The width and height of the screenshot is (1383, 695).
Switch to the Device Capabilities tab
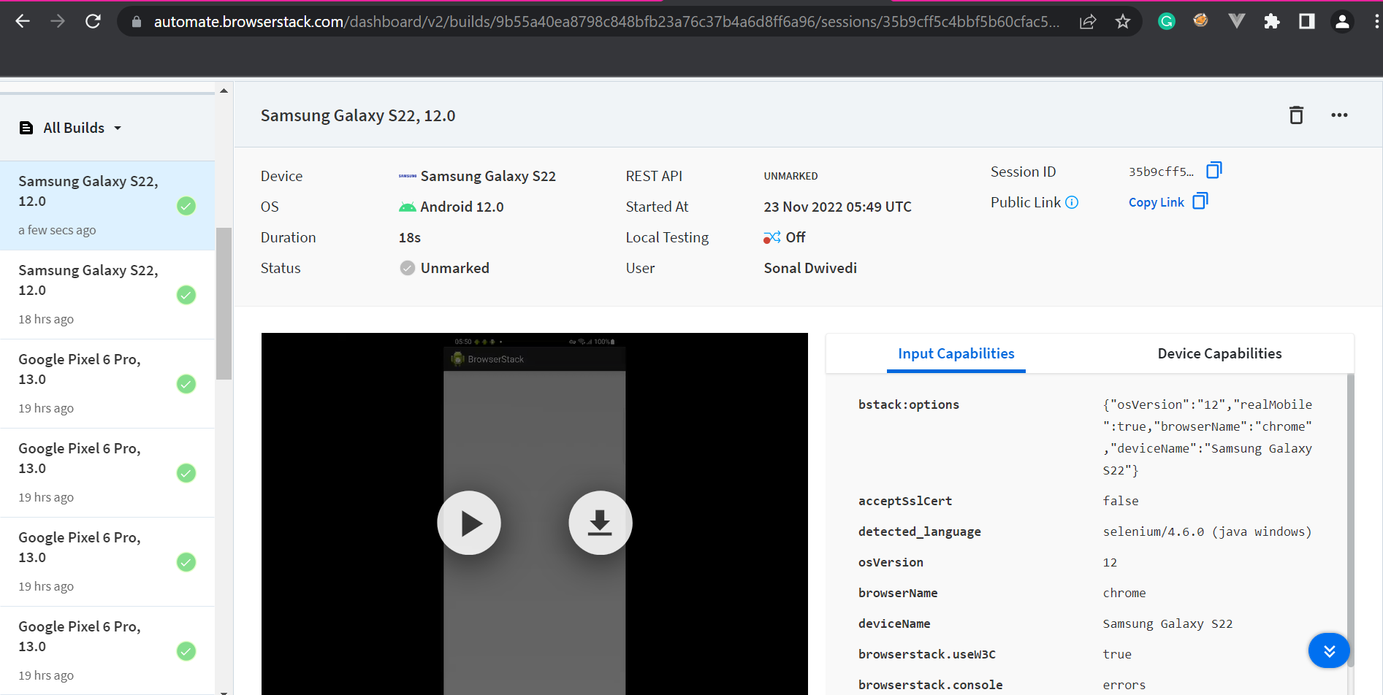[x=1219, y=354]
